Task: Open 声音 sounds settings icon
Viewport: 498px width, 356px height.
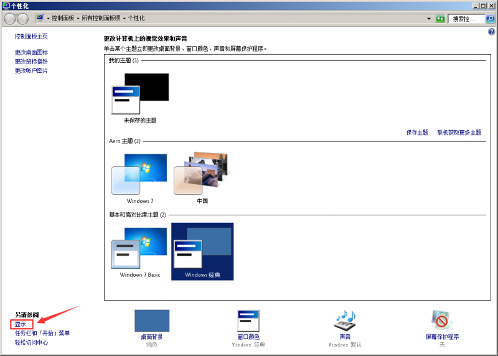Action: coord(345,321)
